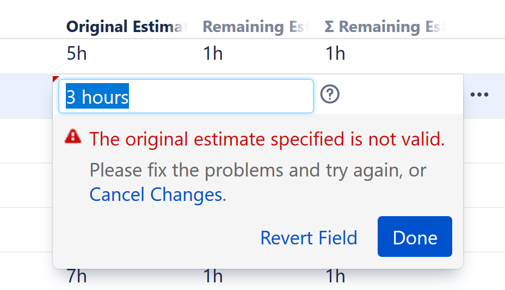Click the red corner marker on edit field
Viewport: 505px width, 290px height.
[55, 79]
